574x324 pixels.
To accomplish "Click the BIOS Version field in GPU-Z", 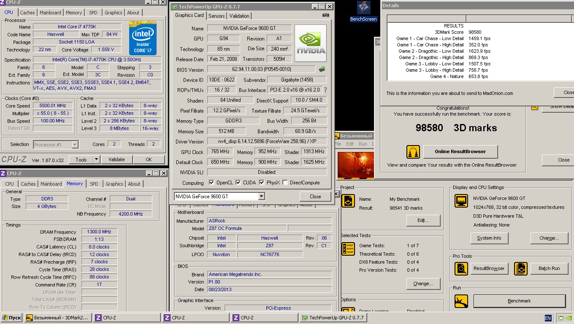I will [261, 69].
